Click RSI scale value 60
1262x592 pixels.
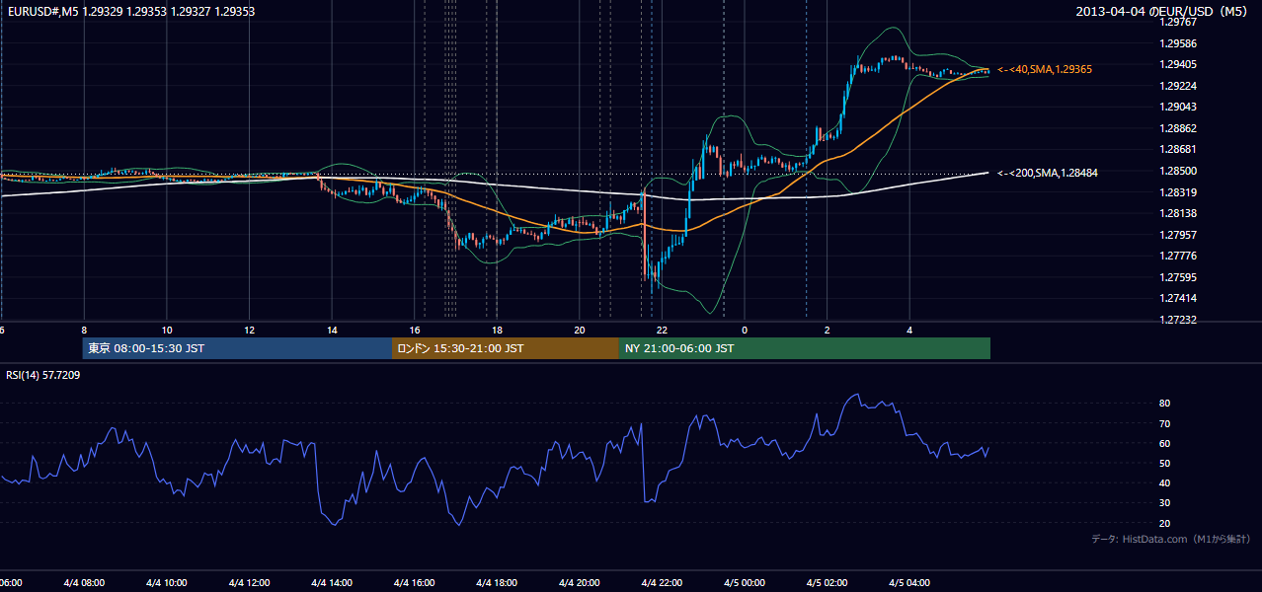click(x=1164, y=443)
